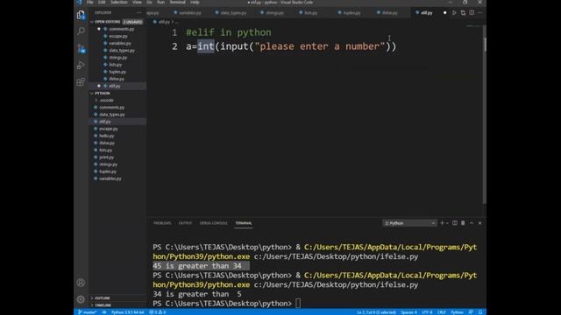Image resolution: width=561 pixels, height=315 pixels.
Task: Expand the Timeline section
Action: 103,305
